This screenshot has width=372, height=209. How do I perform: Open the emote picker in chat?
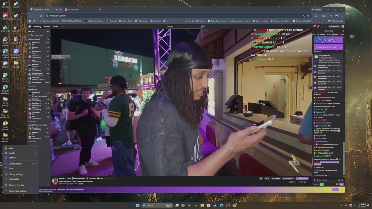point(342,180)
